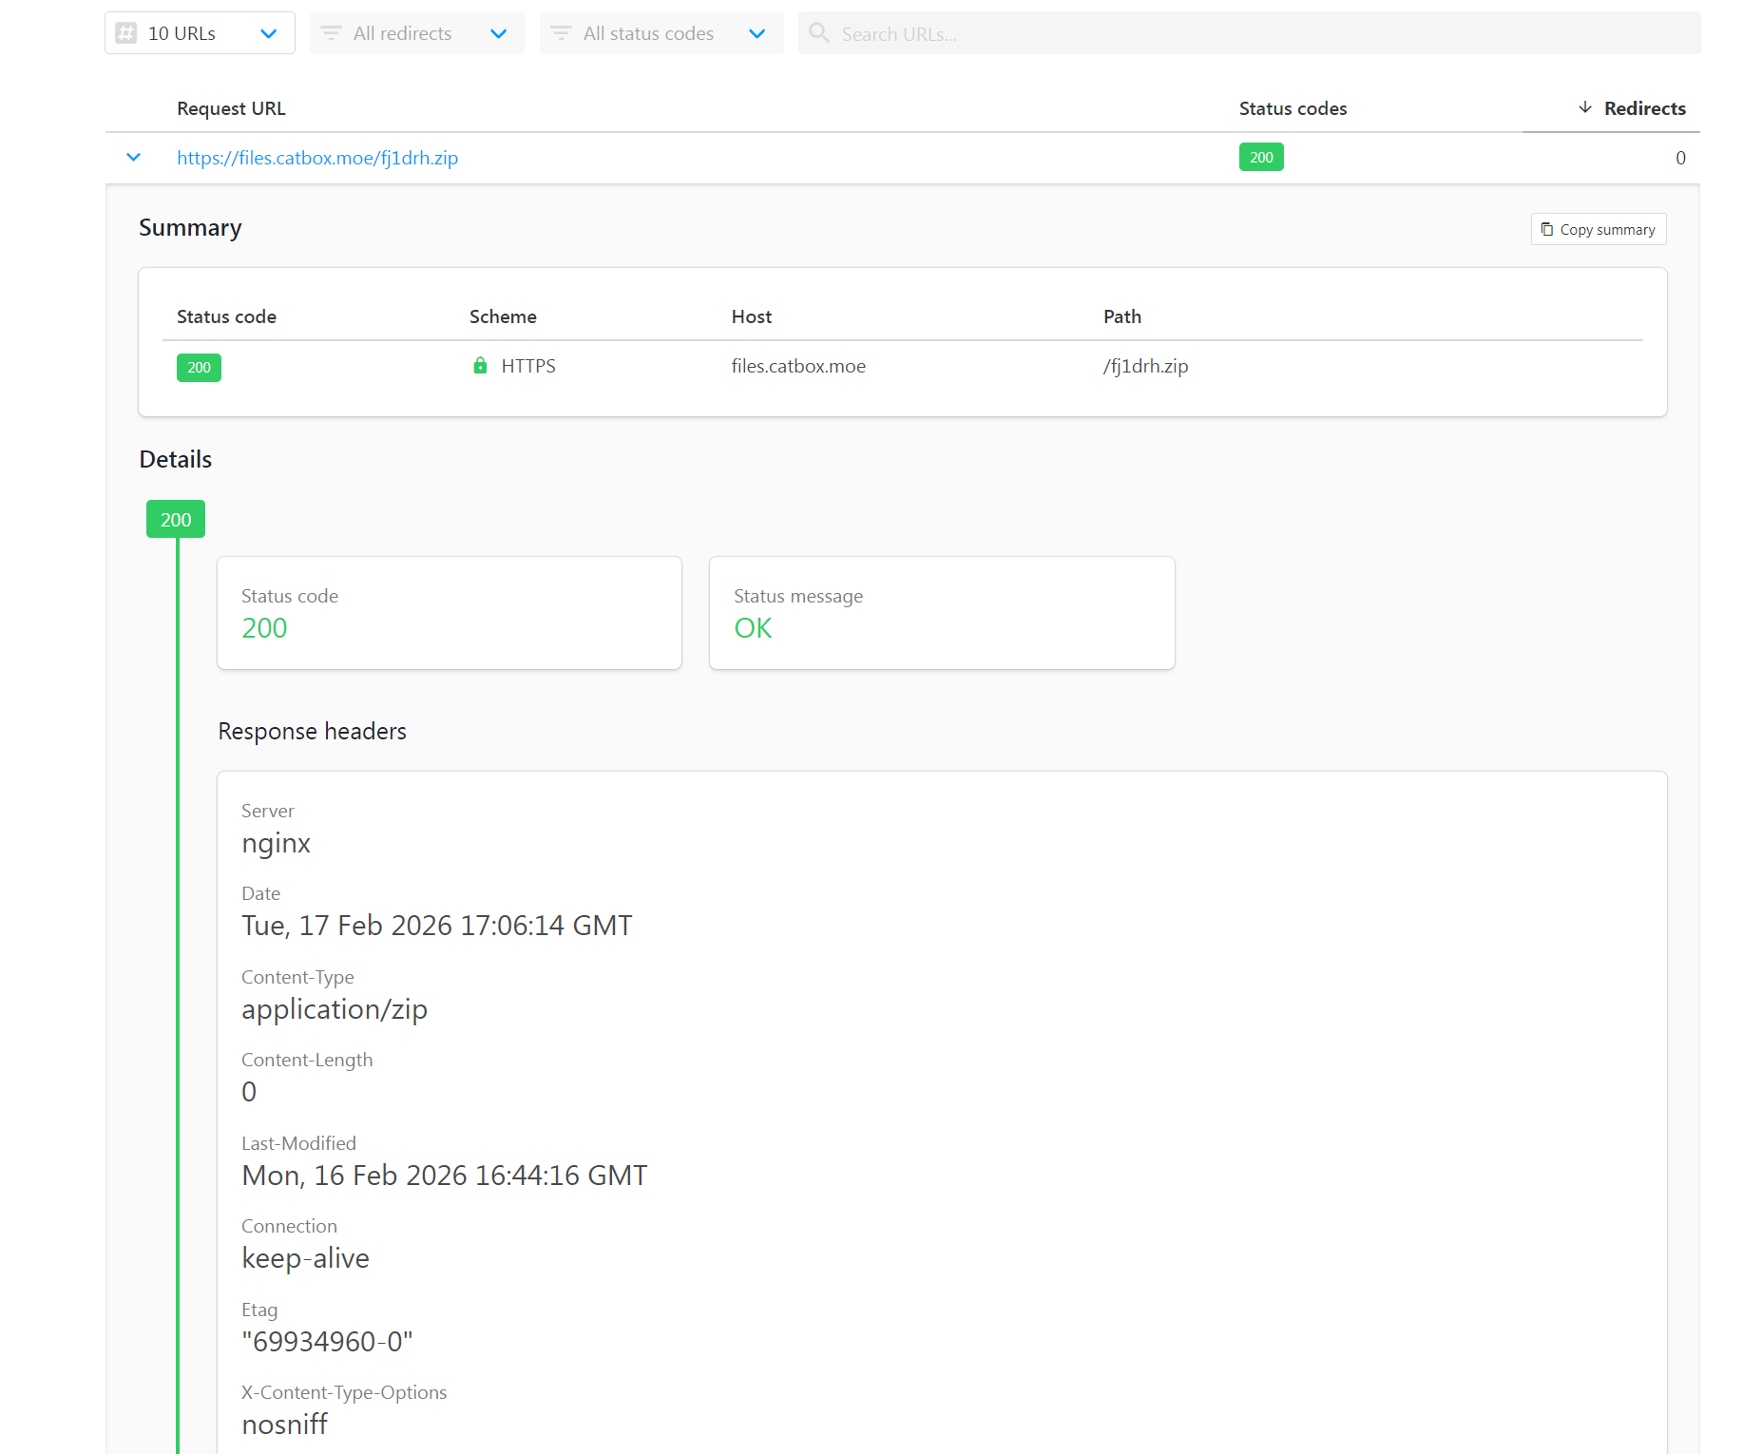Click the green HTTPS padlock icon
Screen dimensions: 1743x1454
(x=480, y=366)
